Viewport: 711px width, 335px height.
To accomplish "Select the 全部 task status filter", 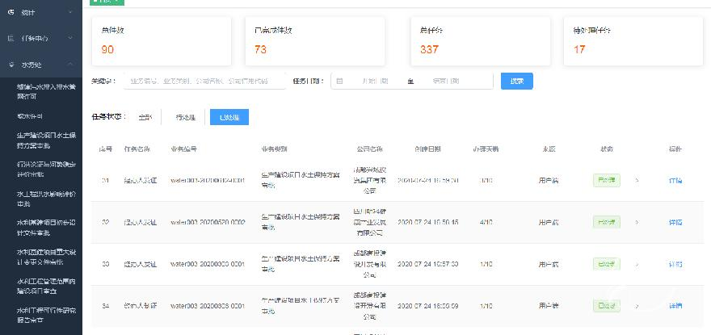I will click(x=145, y=117).
